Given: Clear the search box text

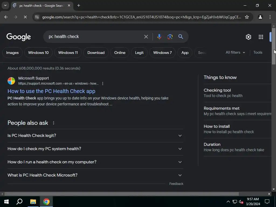Looking at the screenshot, I should [146, 37].
